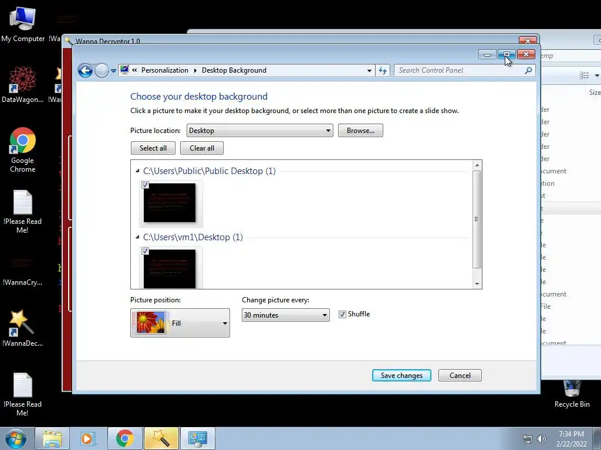Click the Size column header in Explorer window
601x450 pixels.
coord(595,92)
